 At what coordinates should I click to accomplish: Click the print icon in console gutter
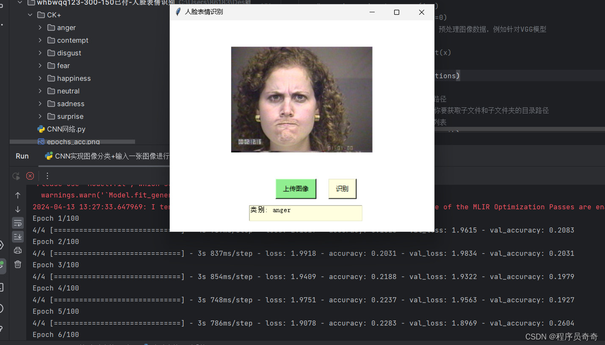18,250
